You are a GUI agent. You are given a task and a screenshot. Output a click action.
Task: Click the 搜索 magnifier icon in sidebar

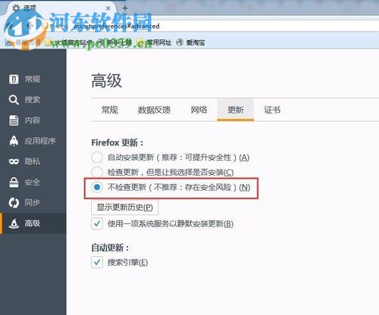click(14, 100)
